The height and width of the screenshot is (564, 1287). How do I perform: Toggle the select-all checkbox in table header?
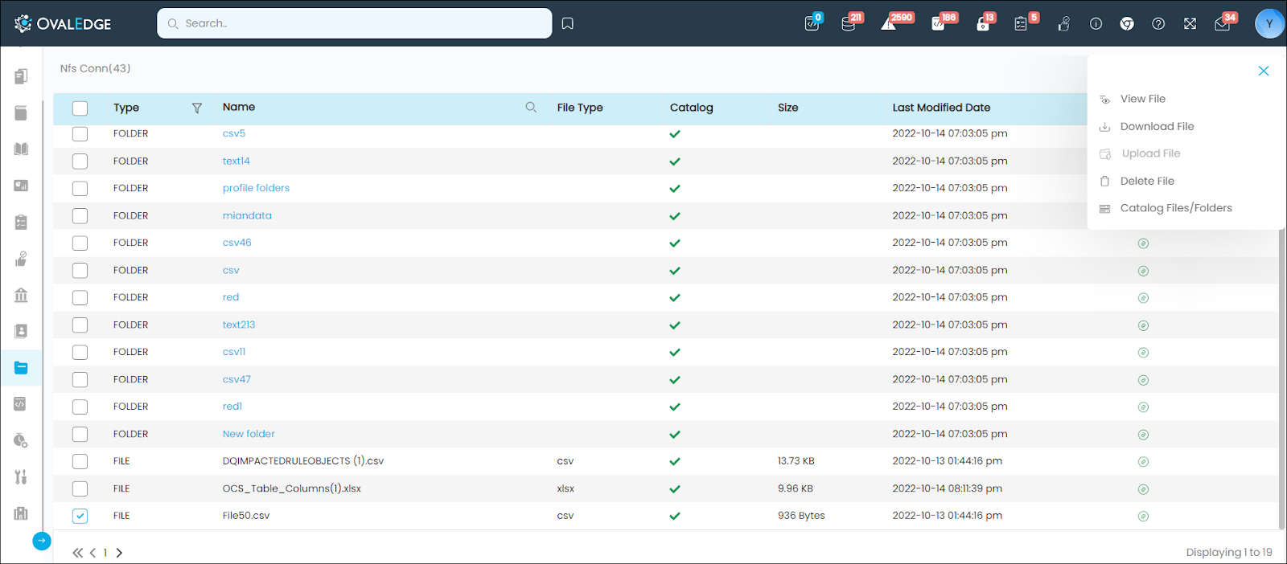tap(80, 108)
